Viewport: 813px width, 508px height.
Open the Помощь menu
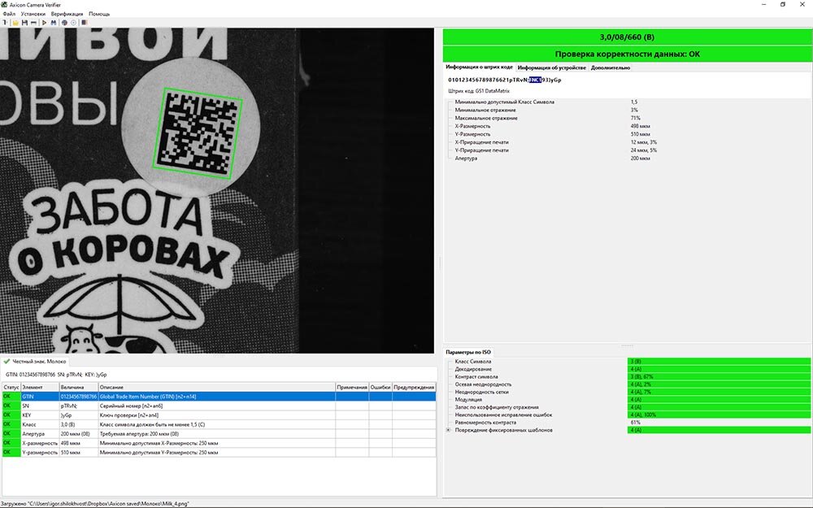click(x=99, y=14)
